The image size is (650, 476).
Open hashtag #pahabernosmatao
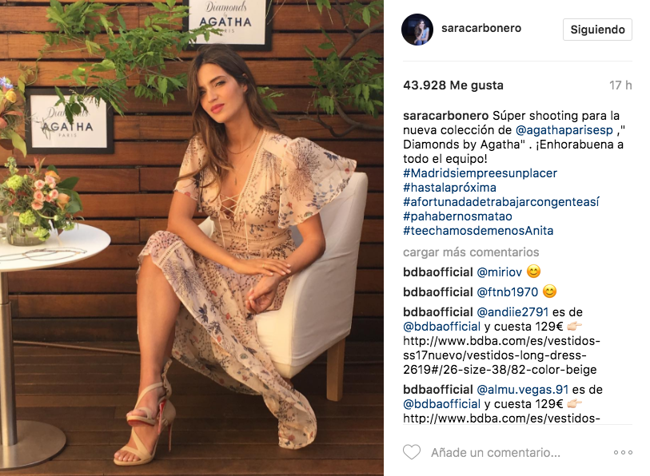[x=457, y=216]
